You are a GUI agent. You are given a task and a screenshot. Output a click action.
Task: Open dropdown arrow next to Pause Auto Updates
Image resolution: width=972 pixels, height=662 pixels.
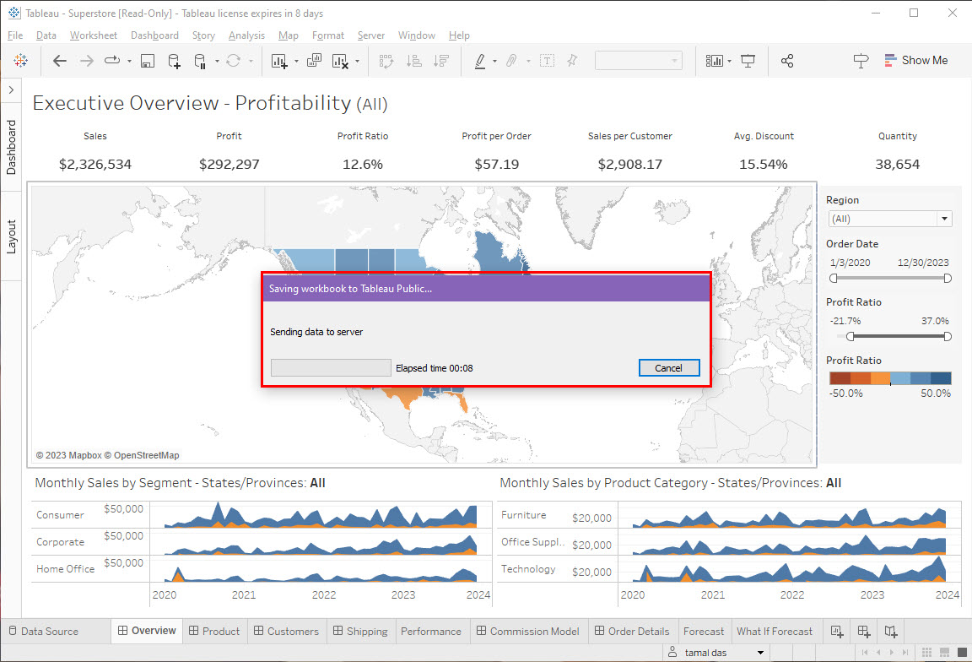(x=217, y=61)
